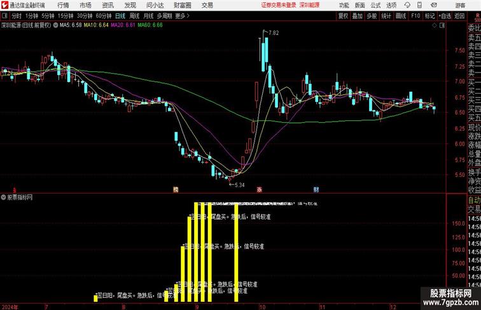Click the 标记 mark toolbar button
Image resolution: width=481 pixels, height=310 pixels.
(429, 16)
